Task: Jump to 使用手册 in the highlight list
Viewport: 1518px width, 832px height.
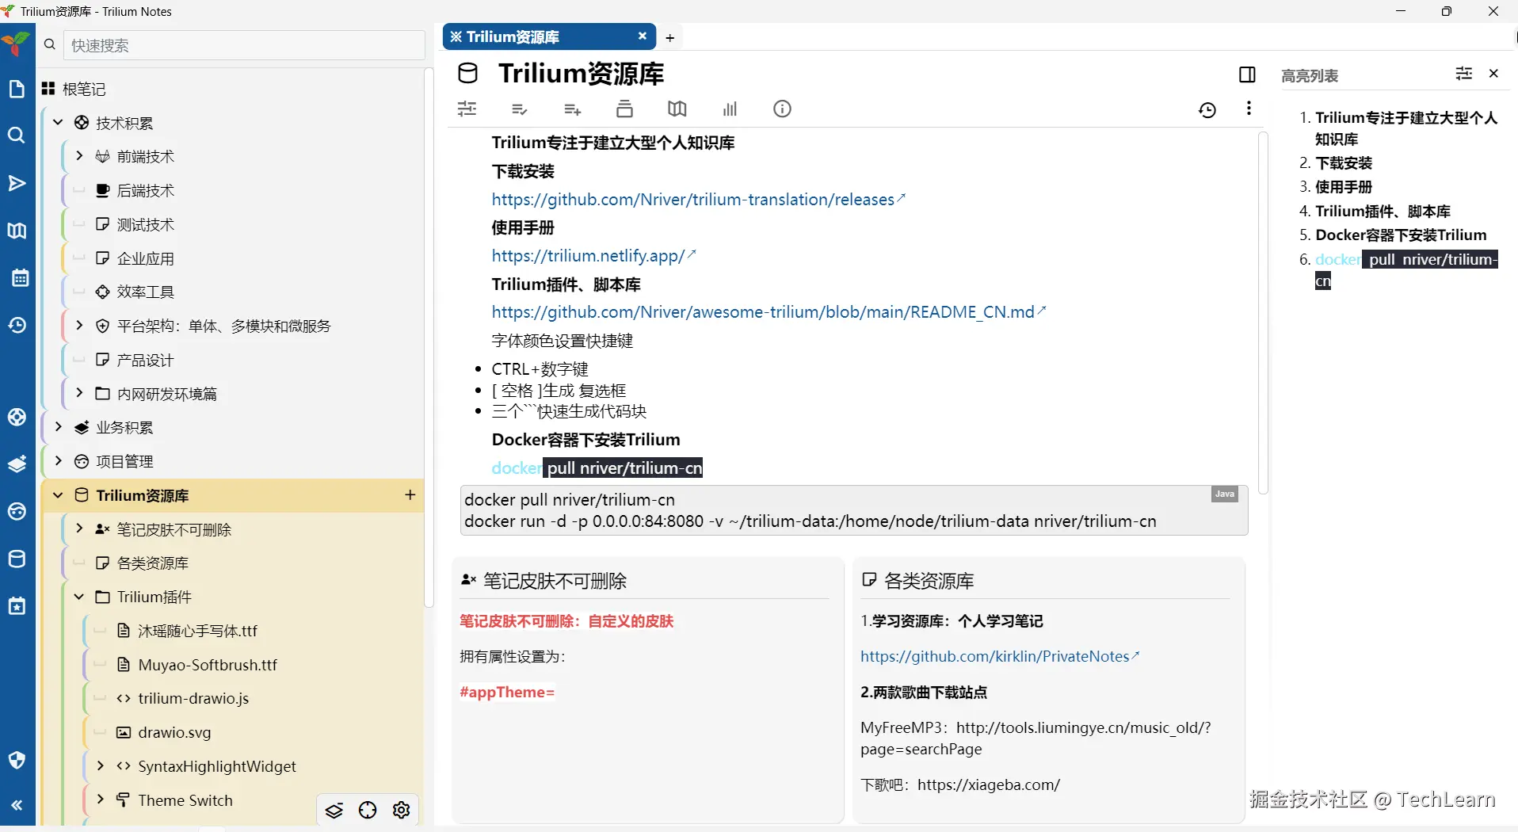Action: (1344, 187)
